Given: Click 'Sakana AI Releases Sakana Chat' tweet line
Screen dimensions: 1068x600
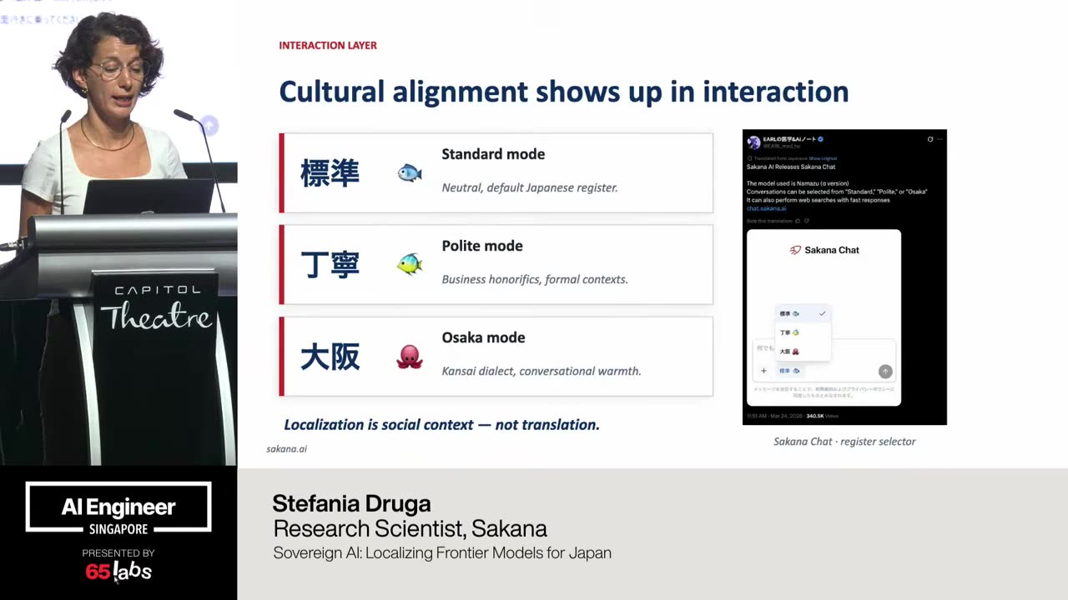Looking at the screenshot, I should point(791,167).
